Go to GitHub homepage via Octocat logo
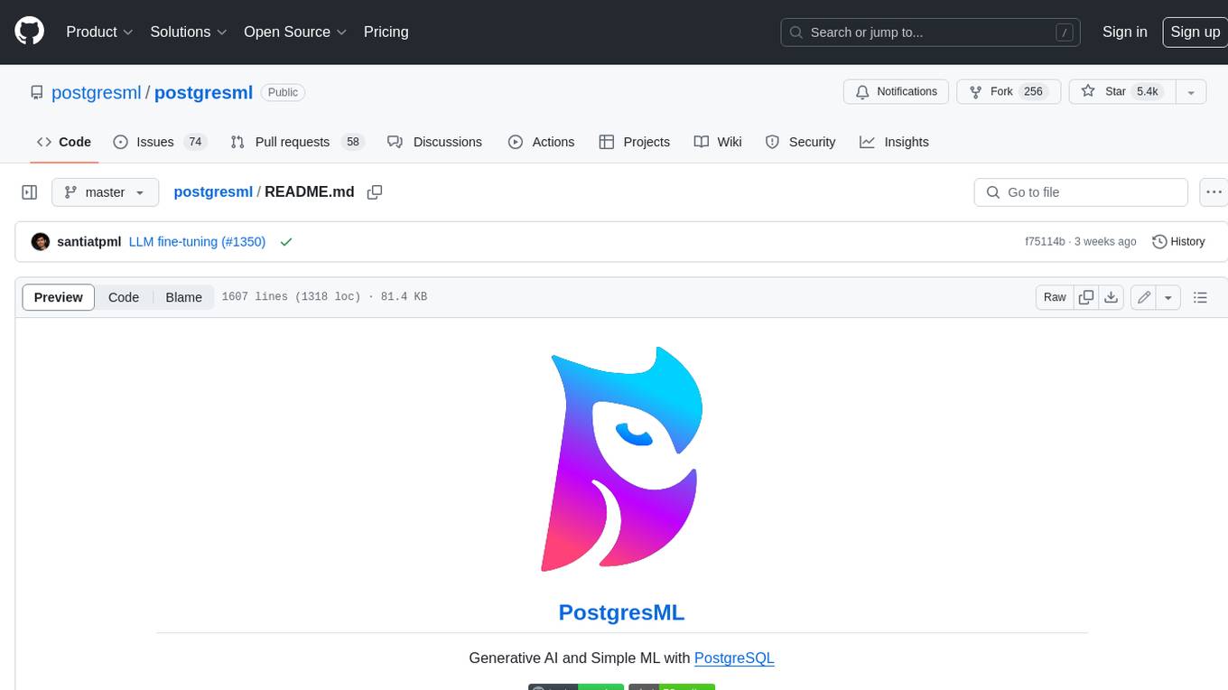The image size is (1228, 690). pos(29,32)
